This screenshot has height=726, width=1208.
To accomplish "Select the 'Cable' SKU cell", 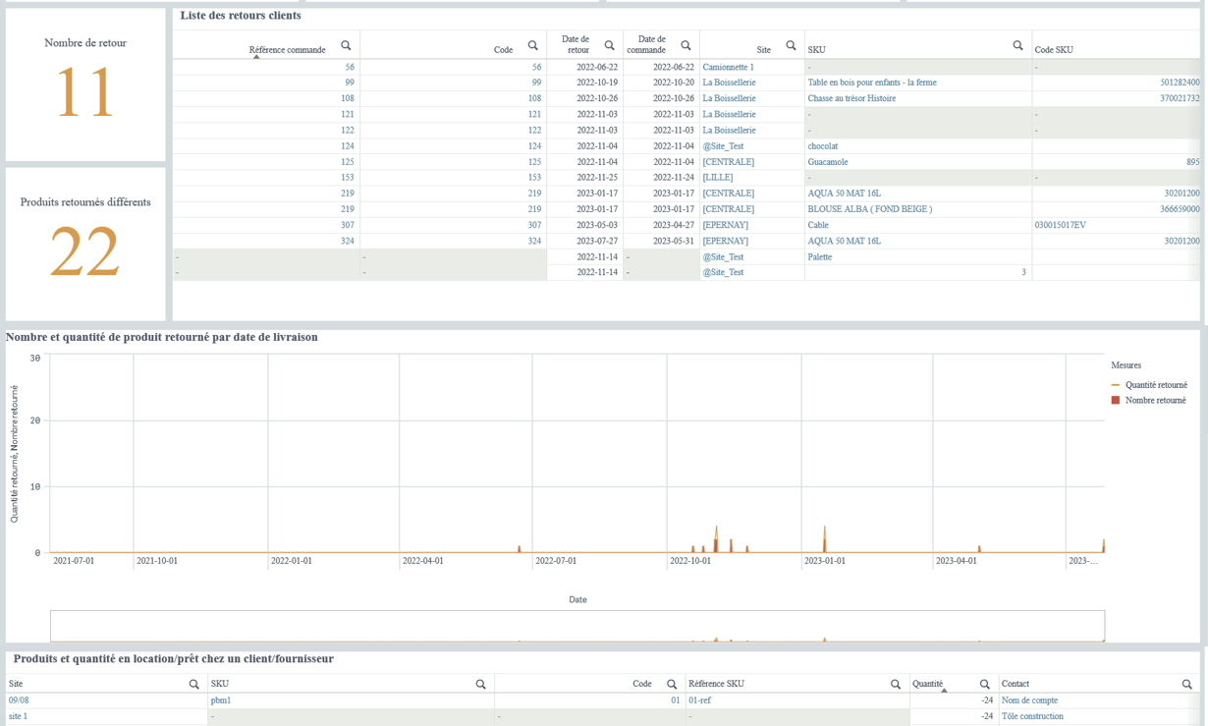I will [818, 225].
